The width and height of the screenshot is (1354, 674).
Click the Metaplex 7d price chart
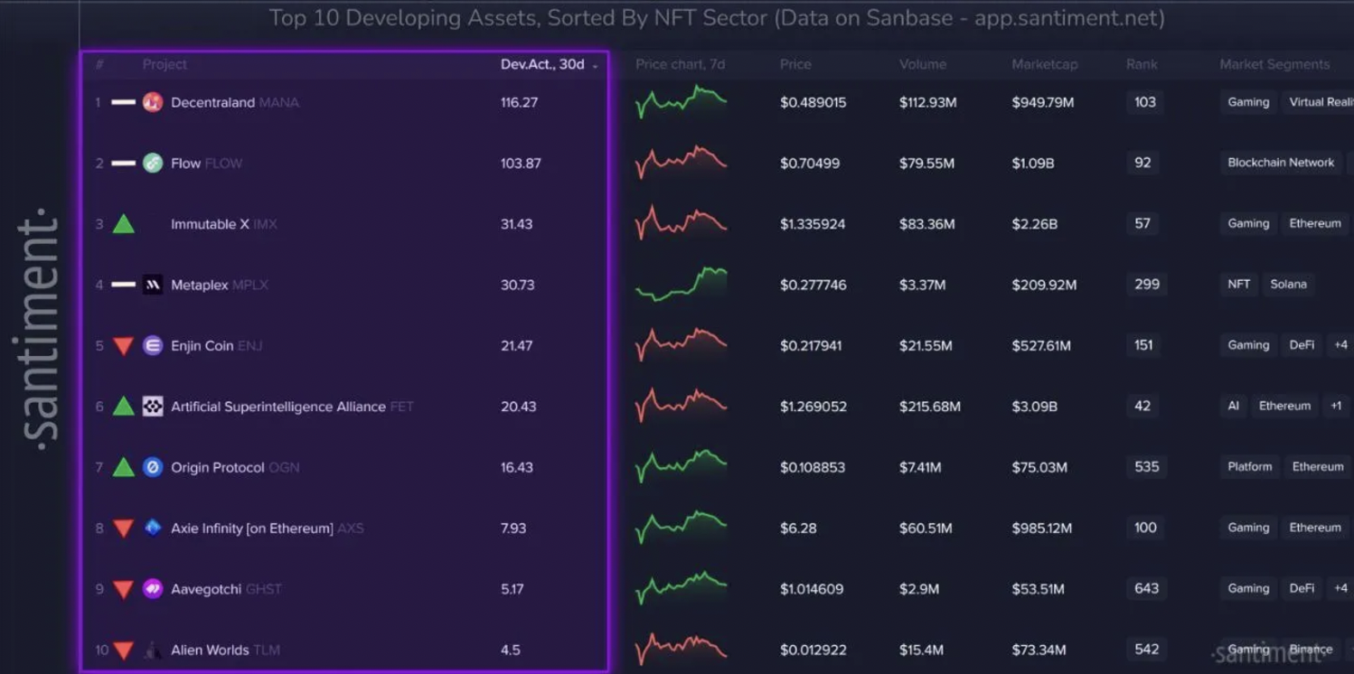[681, 285]
